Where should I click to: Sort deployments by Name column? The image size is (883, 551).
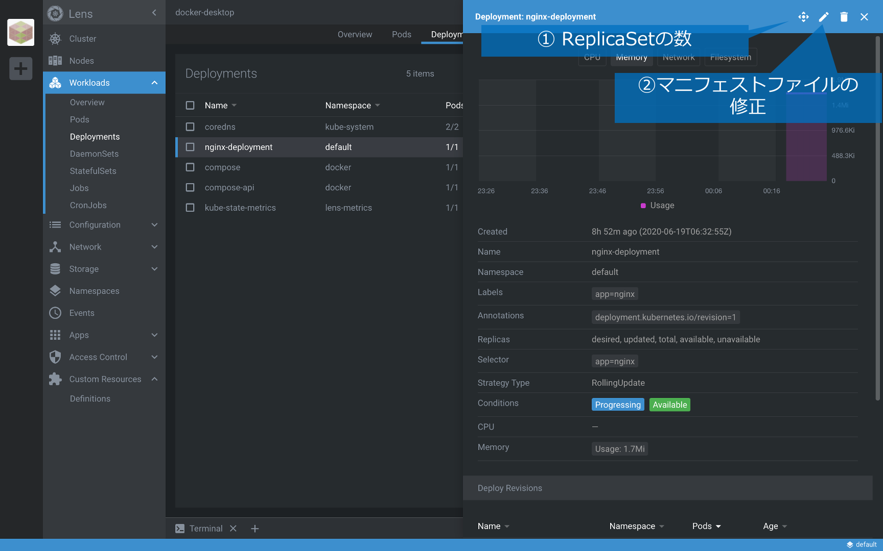click(x=221, y=105)
